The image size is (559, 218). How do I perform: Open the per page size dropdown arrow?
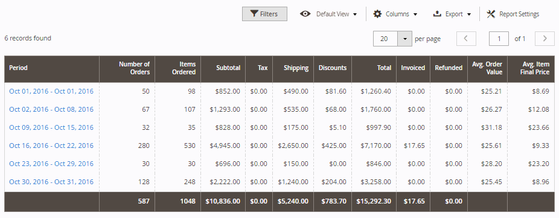[404, 39]
